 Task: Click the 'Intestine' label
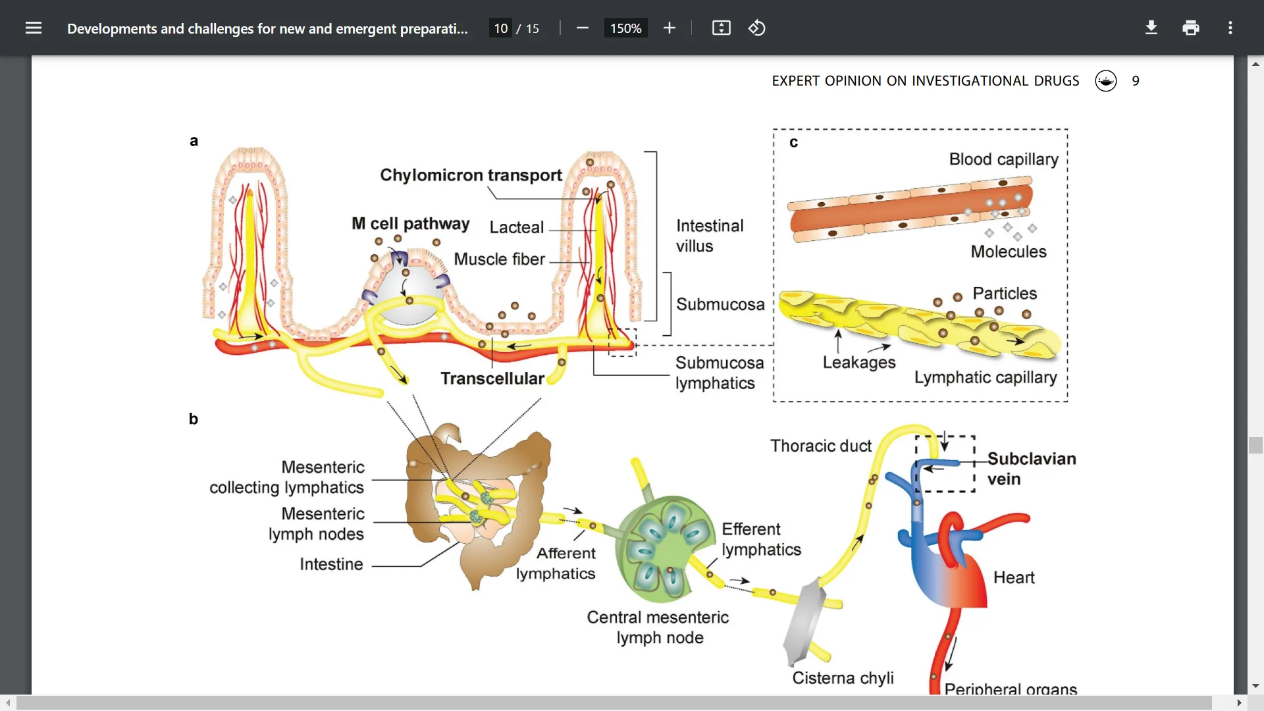click(x=331, y=564)
